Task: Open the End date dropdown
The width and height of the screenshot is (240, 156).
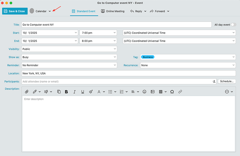Action: coord(76,41)
